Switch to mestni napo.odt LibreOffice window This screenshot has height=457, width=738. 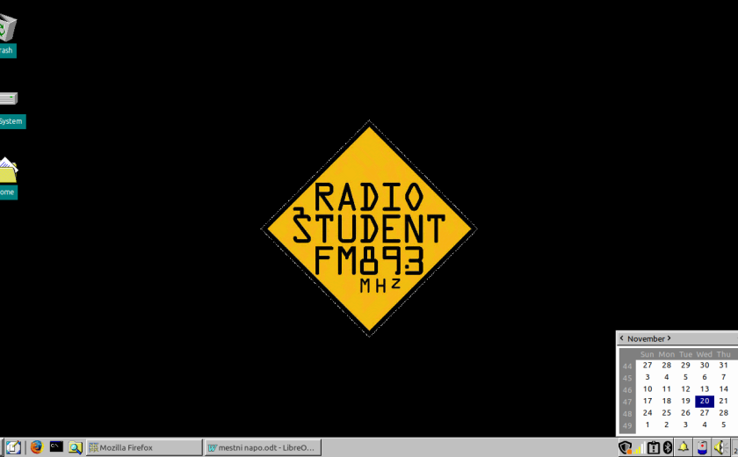click(x=262, y=447)
